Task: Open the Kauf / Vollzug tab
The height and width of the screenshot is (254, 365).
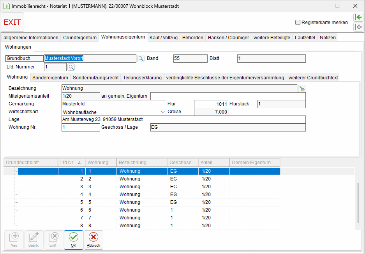Action: click(x=164, y=38)
